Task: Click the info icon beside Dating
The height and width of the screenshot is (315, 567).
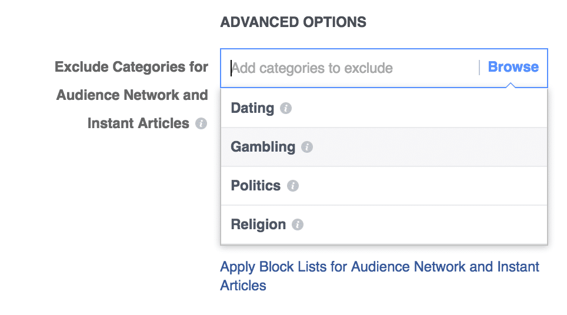Action: tap(286, 108)
